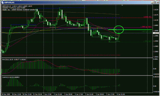
Task: Click 0.0061 on the MACD scale
Action: click(155, 59)
